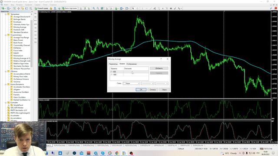Open Chrome from the taskbar

[117, 153]
